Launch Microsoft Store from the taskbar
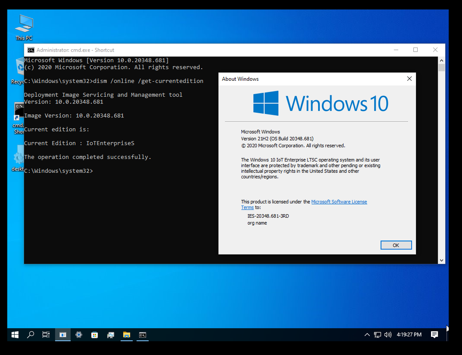This screenshot has width=462, height=355. coord(95,335)
